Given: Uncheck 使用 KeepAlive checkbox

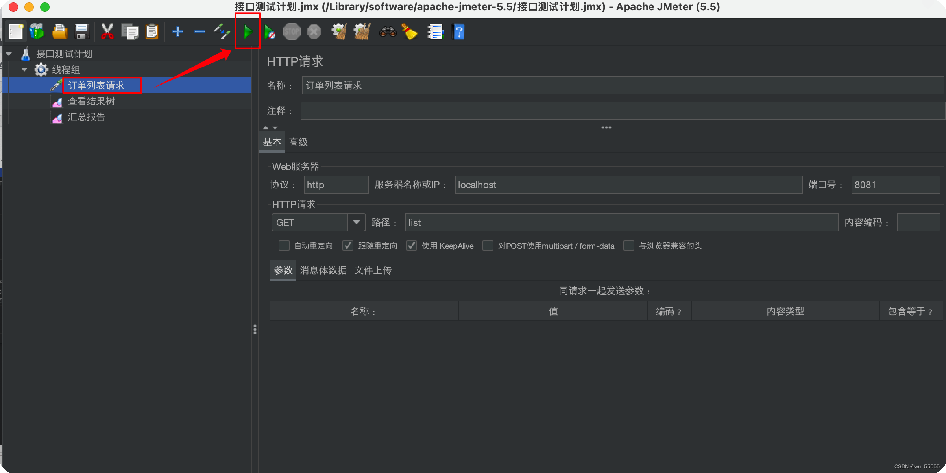Looking at the screenshot, I should click(x=412, y=246).
